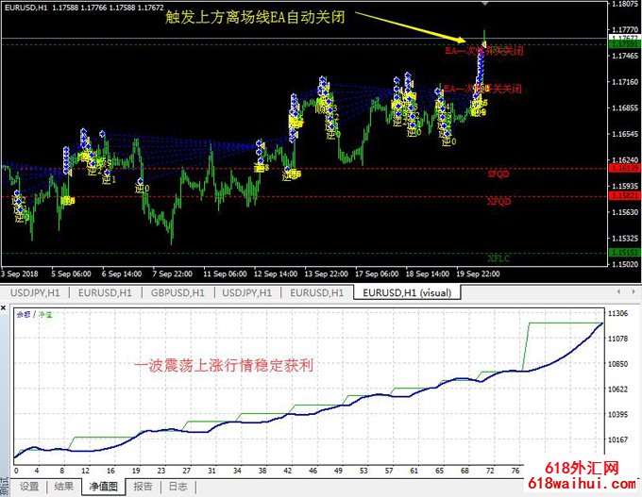The width and height of the screenshot is (642, 497).
Task: Click the 7 Sep 22:00 time label
Action: coord(173,274)
